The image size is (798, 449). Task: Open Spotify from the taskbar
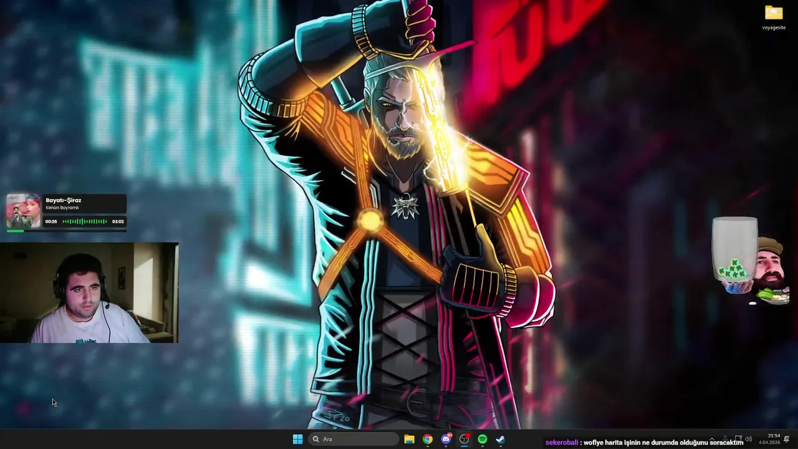click(x=482, y=439)
